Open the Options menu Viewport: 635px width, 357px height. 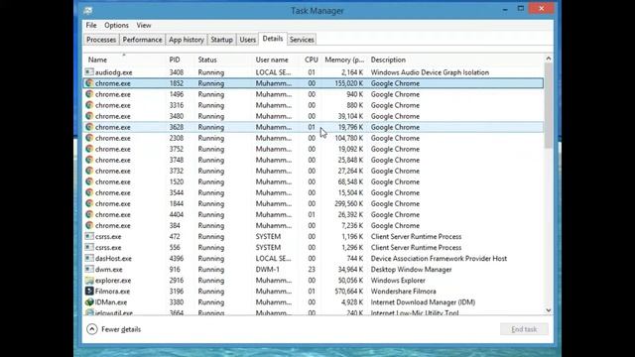tap(116, 25)
